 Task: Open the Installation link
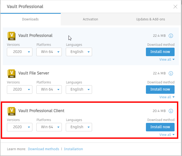coord(73,149)
